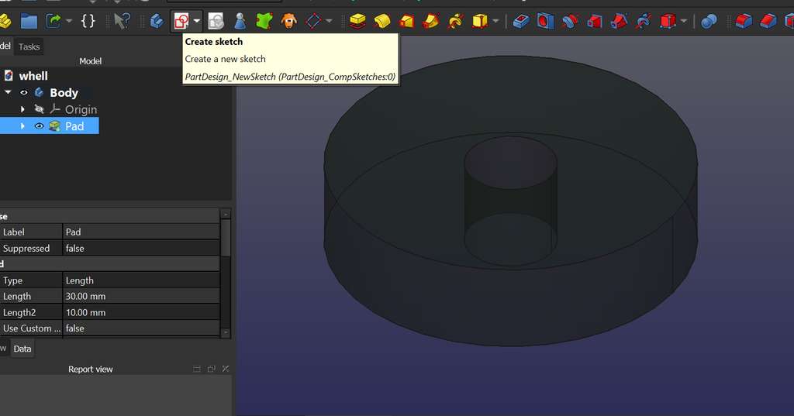
Task: Click the Create sketch icon
Action: click(x=181, y=21)
